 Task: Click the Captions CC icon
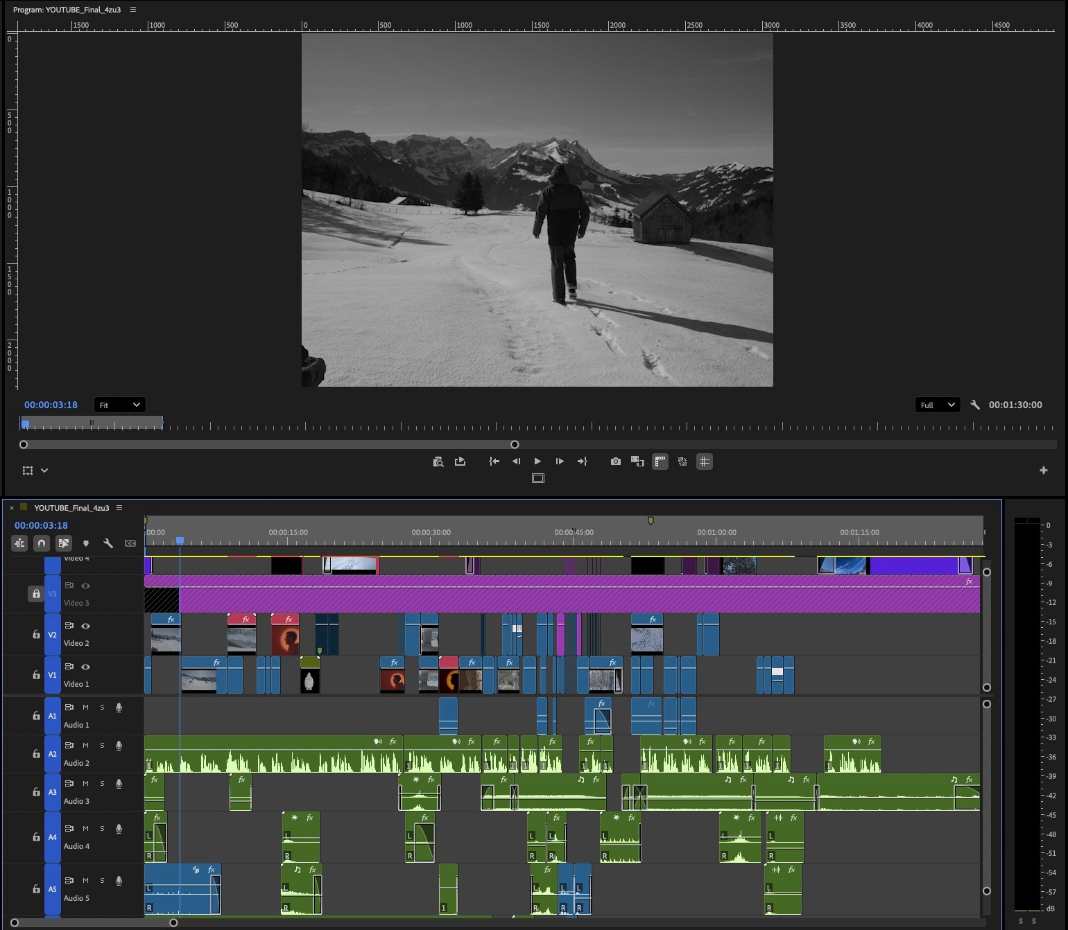tap(130, 543)
